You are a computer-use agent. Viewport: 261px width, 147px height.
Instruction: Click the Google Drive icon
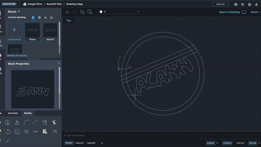(x=25, y=4)
